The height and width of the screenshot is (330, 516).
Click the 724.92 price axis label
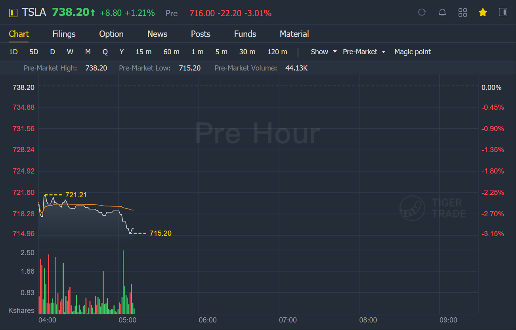pos(24,171)
